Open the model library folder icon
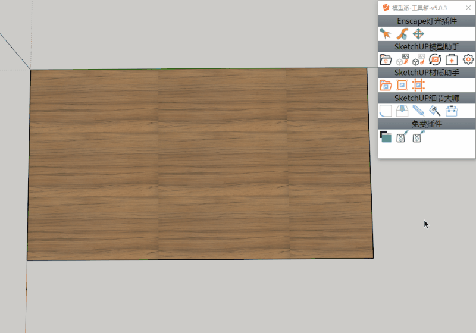 point(386,59)
